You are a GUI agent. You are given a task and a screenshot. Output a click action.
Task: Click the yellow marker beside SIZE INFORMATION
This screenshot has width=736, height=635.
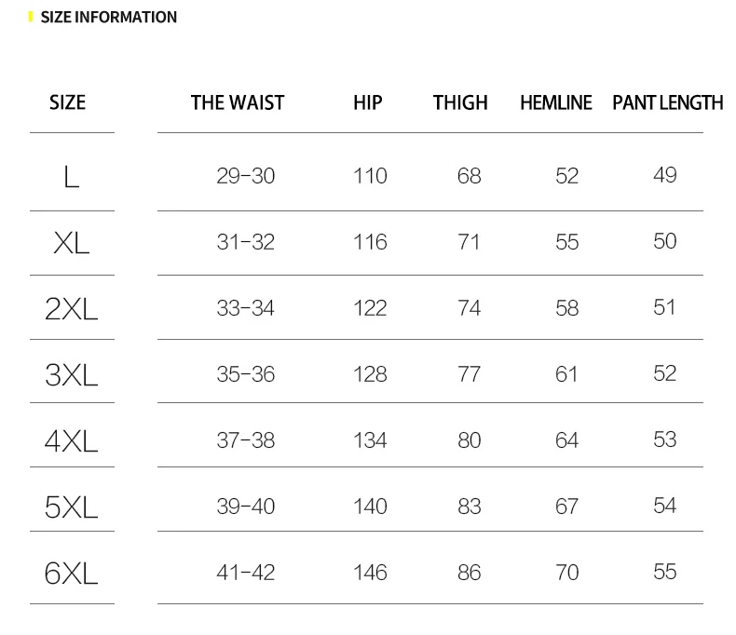(31, 17)
